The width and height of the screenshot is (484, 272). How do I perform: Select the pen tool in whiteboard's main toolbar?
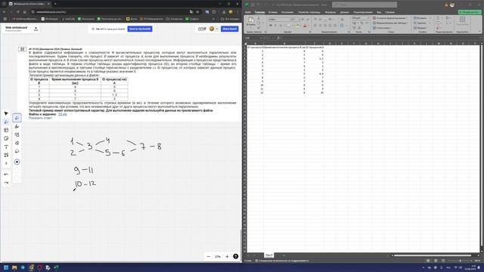pos(6,122)
